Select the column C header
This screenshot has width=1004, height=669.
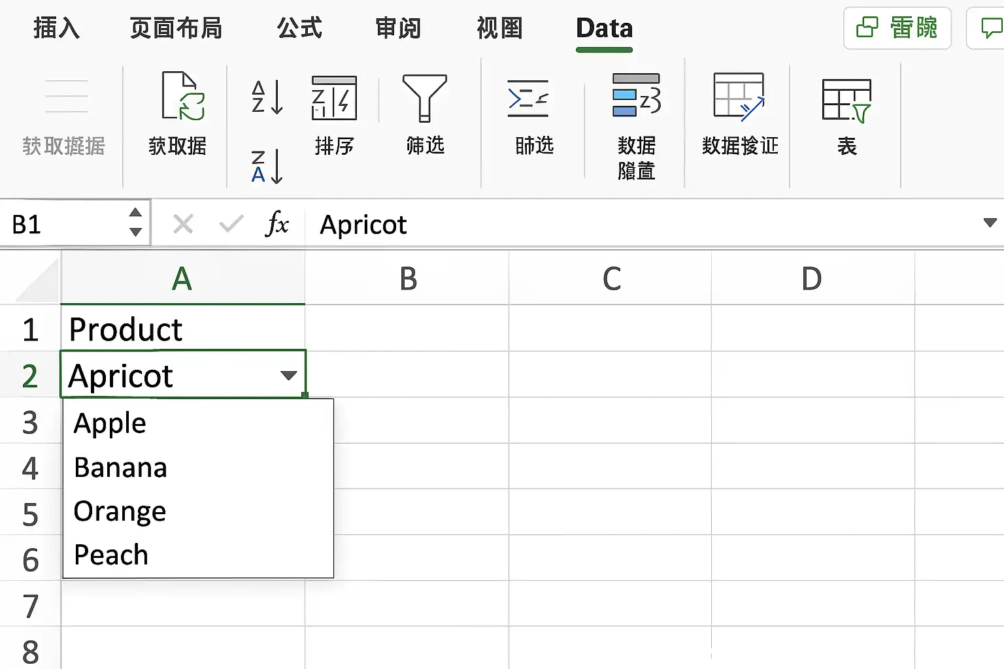[x=611, y=278]
